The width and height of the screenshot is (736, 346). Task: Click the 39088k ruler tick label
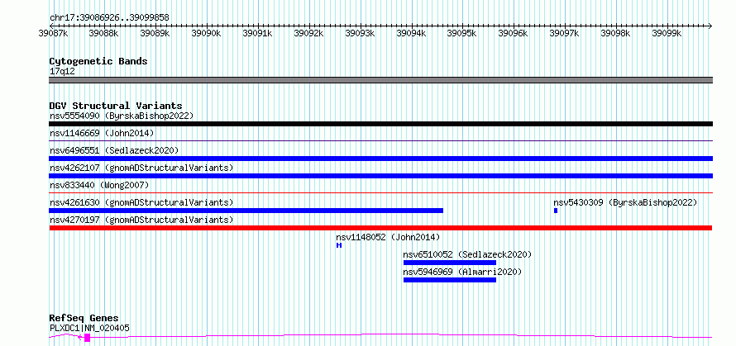104,33
